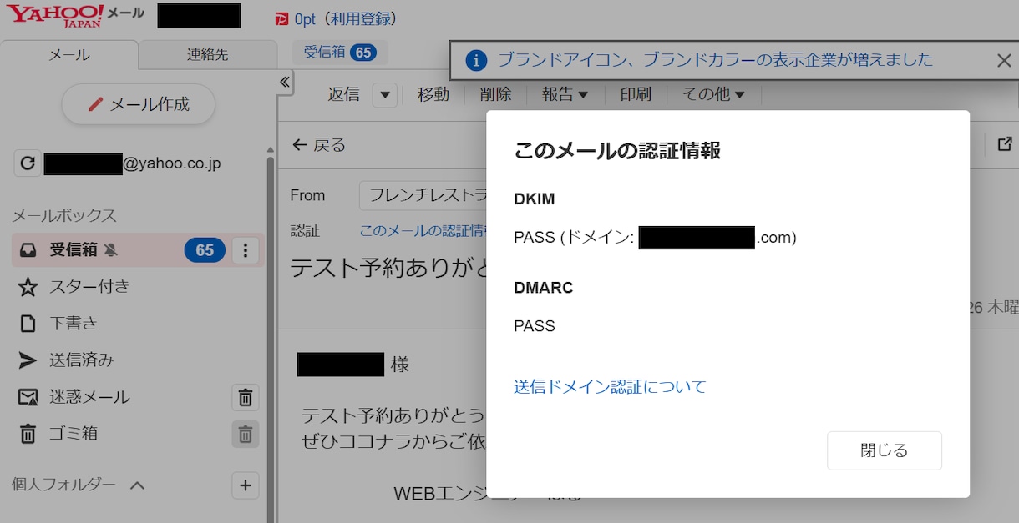This screenshot has height=523, width=1019.
Task: Click the PayPay points icon
Action: 281,18
